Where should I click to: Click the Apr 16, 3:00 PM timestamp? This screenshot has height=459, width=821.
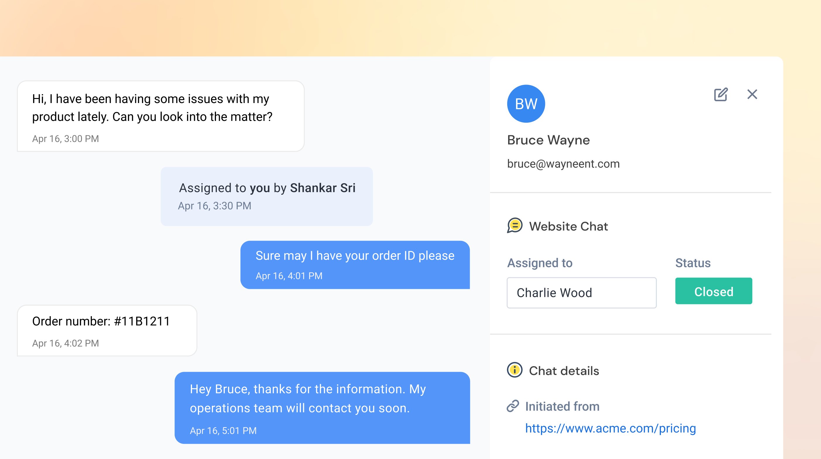coord(65,139)
